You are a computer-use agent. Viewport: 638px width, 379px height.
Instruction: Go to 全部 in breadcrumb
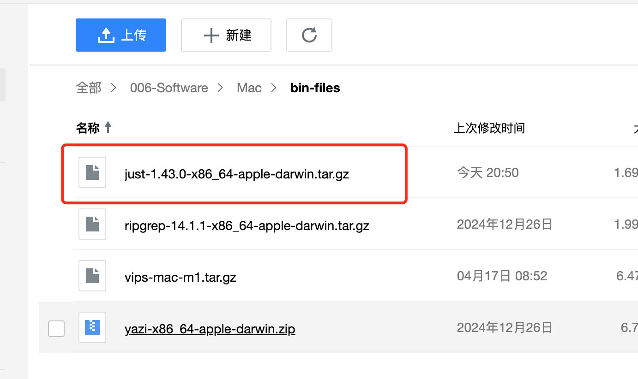pyautogui.click(x=88, y=88)
